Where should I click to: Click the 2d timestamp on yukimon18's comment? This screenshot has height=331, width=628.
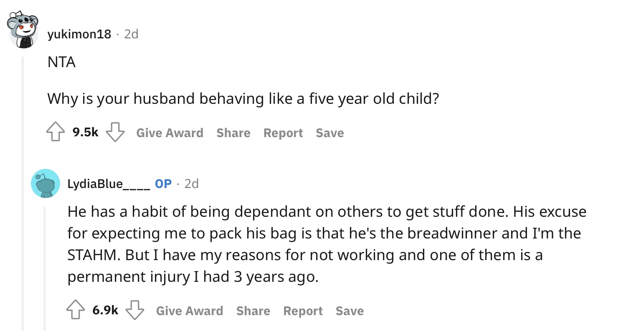[x=131, y=34]
